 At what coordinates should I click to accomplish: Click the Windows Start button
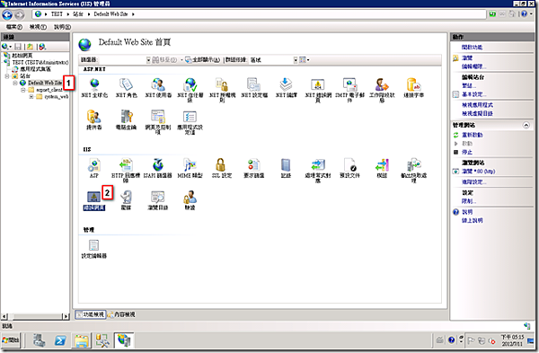coord(11,340)
